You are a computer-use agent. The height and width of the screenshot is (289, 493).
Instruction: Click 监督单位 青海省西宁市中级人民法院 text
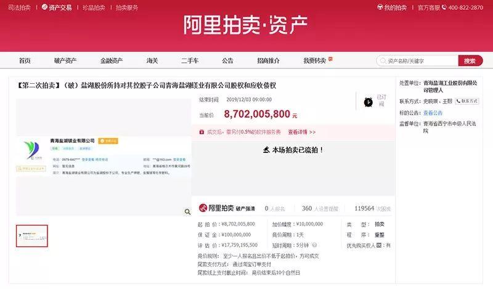tap(450, 127)
